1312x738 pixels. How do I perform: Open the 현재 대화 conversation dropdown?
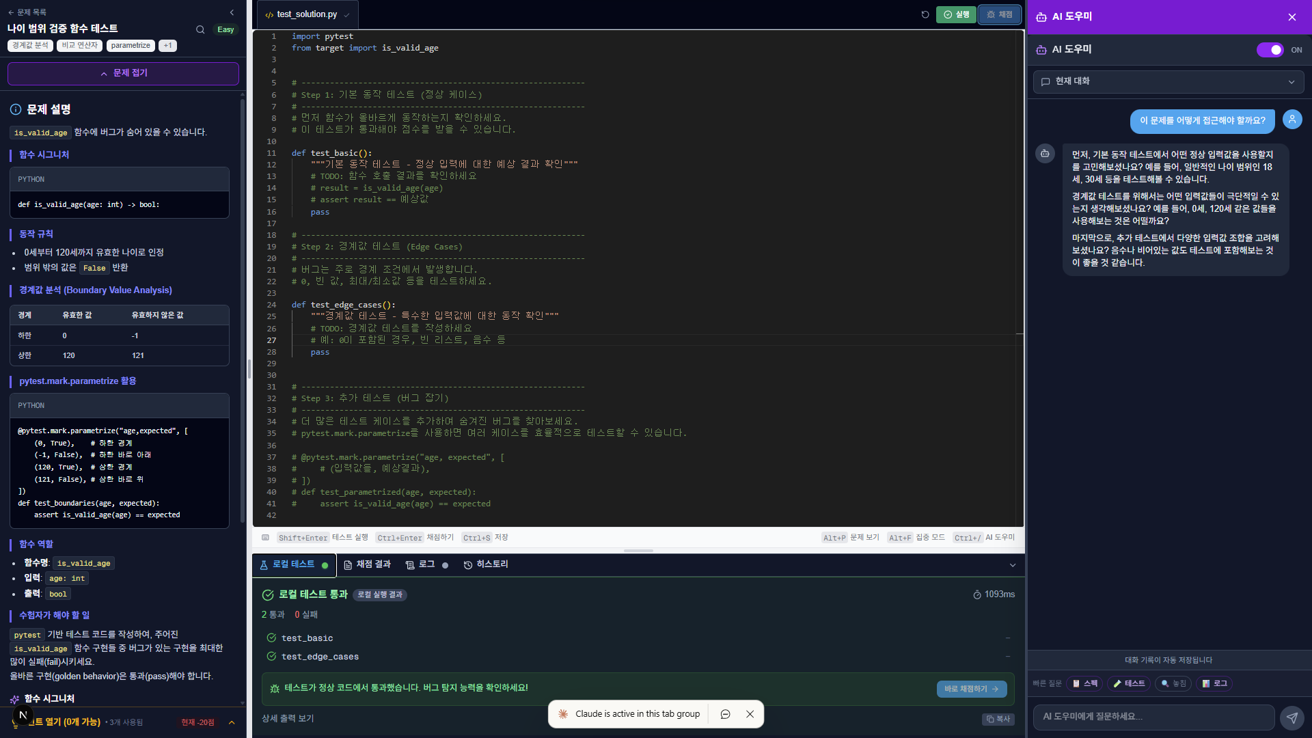1168,81
